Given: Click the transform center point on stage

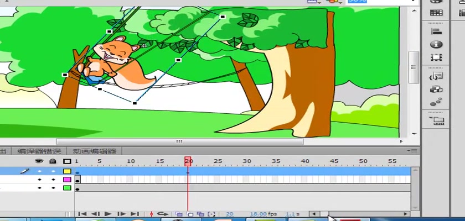Looking at the screenshot, I should (x=144, y=45).
